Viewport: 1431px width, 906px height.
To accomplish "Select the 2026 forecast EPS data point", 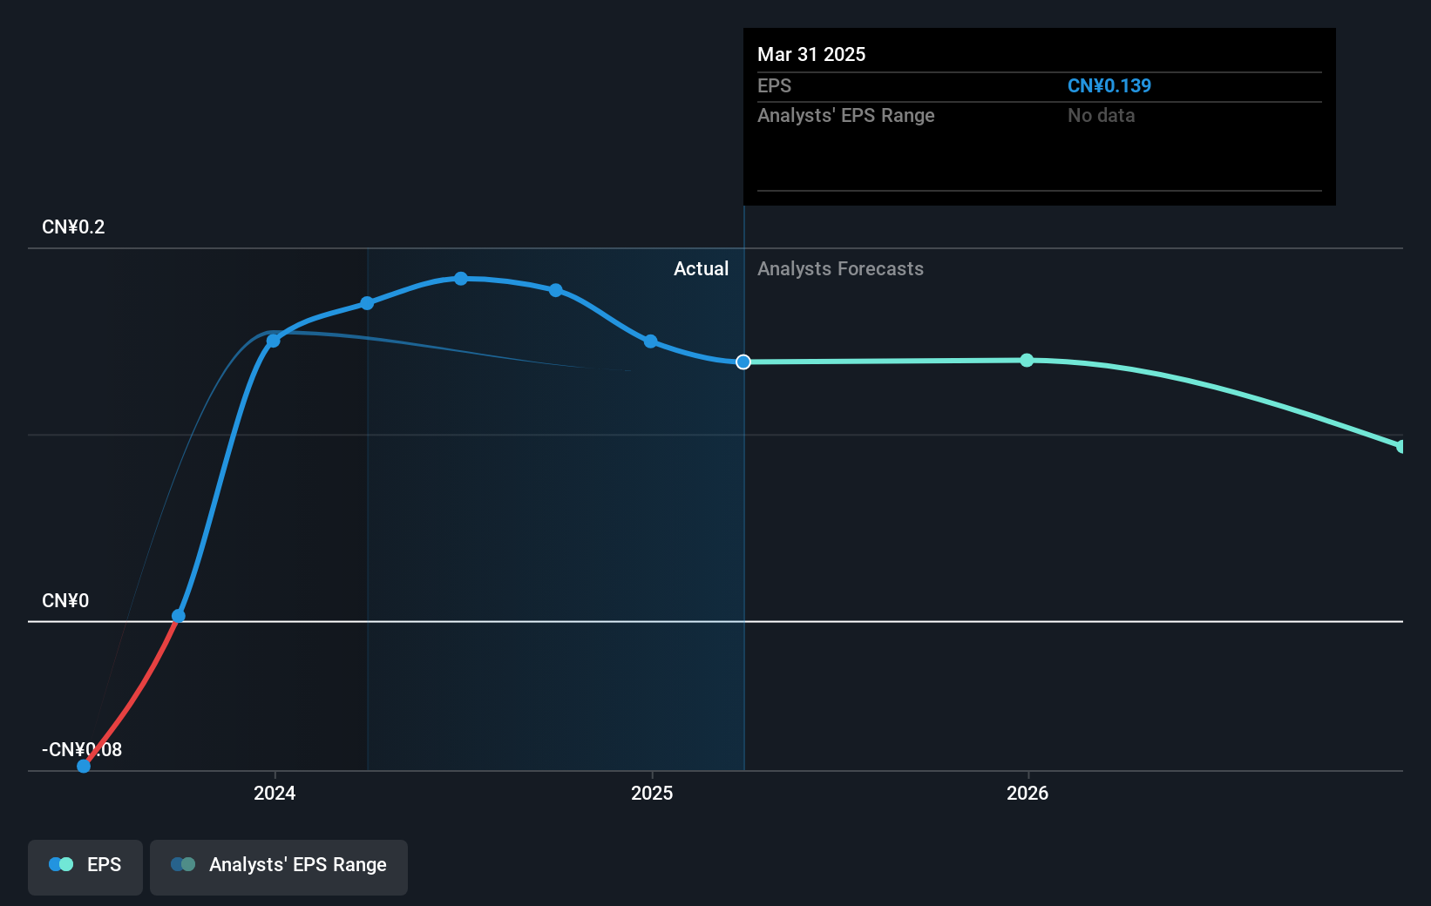I will pyautogui.click(x=1027, y=360).
